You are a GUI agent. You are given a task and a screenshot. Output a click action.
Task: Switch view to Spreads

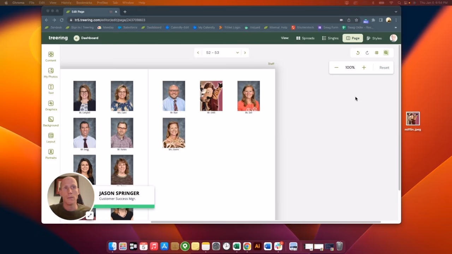(x=305, y=38)
